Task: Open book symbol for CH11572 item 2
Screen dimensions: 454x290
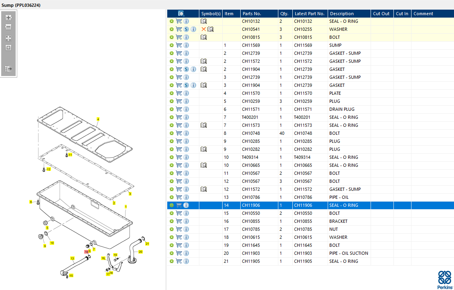Action: tap(204, 61)
